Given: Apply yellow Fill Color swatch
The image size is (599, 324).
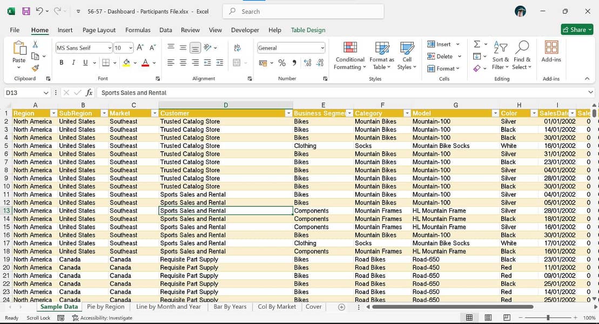Looking at the screenshot, I should click(x=126, y=63).
